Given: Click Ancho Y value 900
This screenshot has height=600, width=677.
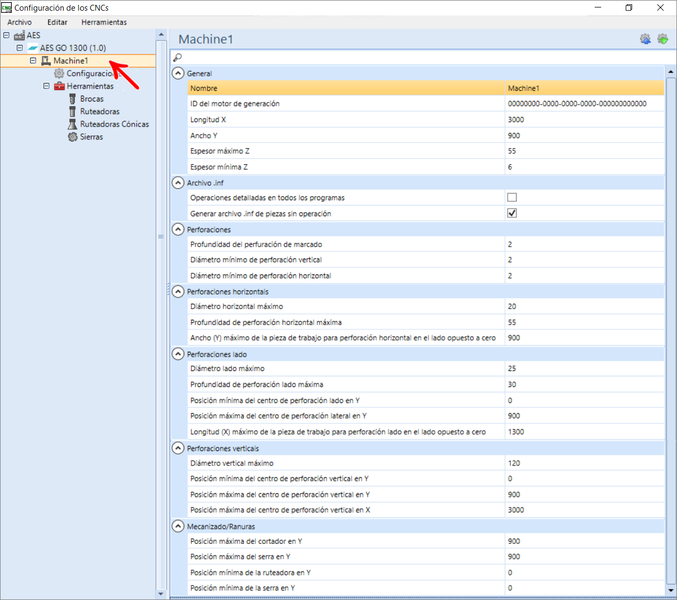Looking at the screenshot, I should coord(585,136).
